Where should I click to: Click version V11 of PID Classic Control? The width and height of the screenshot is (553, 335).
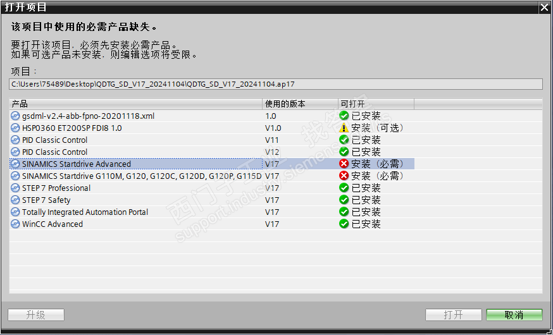[272, 140]
